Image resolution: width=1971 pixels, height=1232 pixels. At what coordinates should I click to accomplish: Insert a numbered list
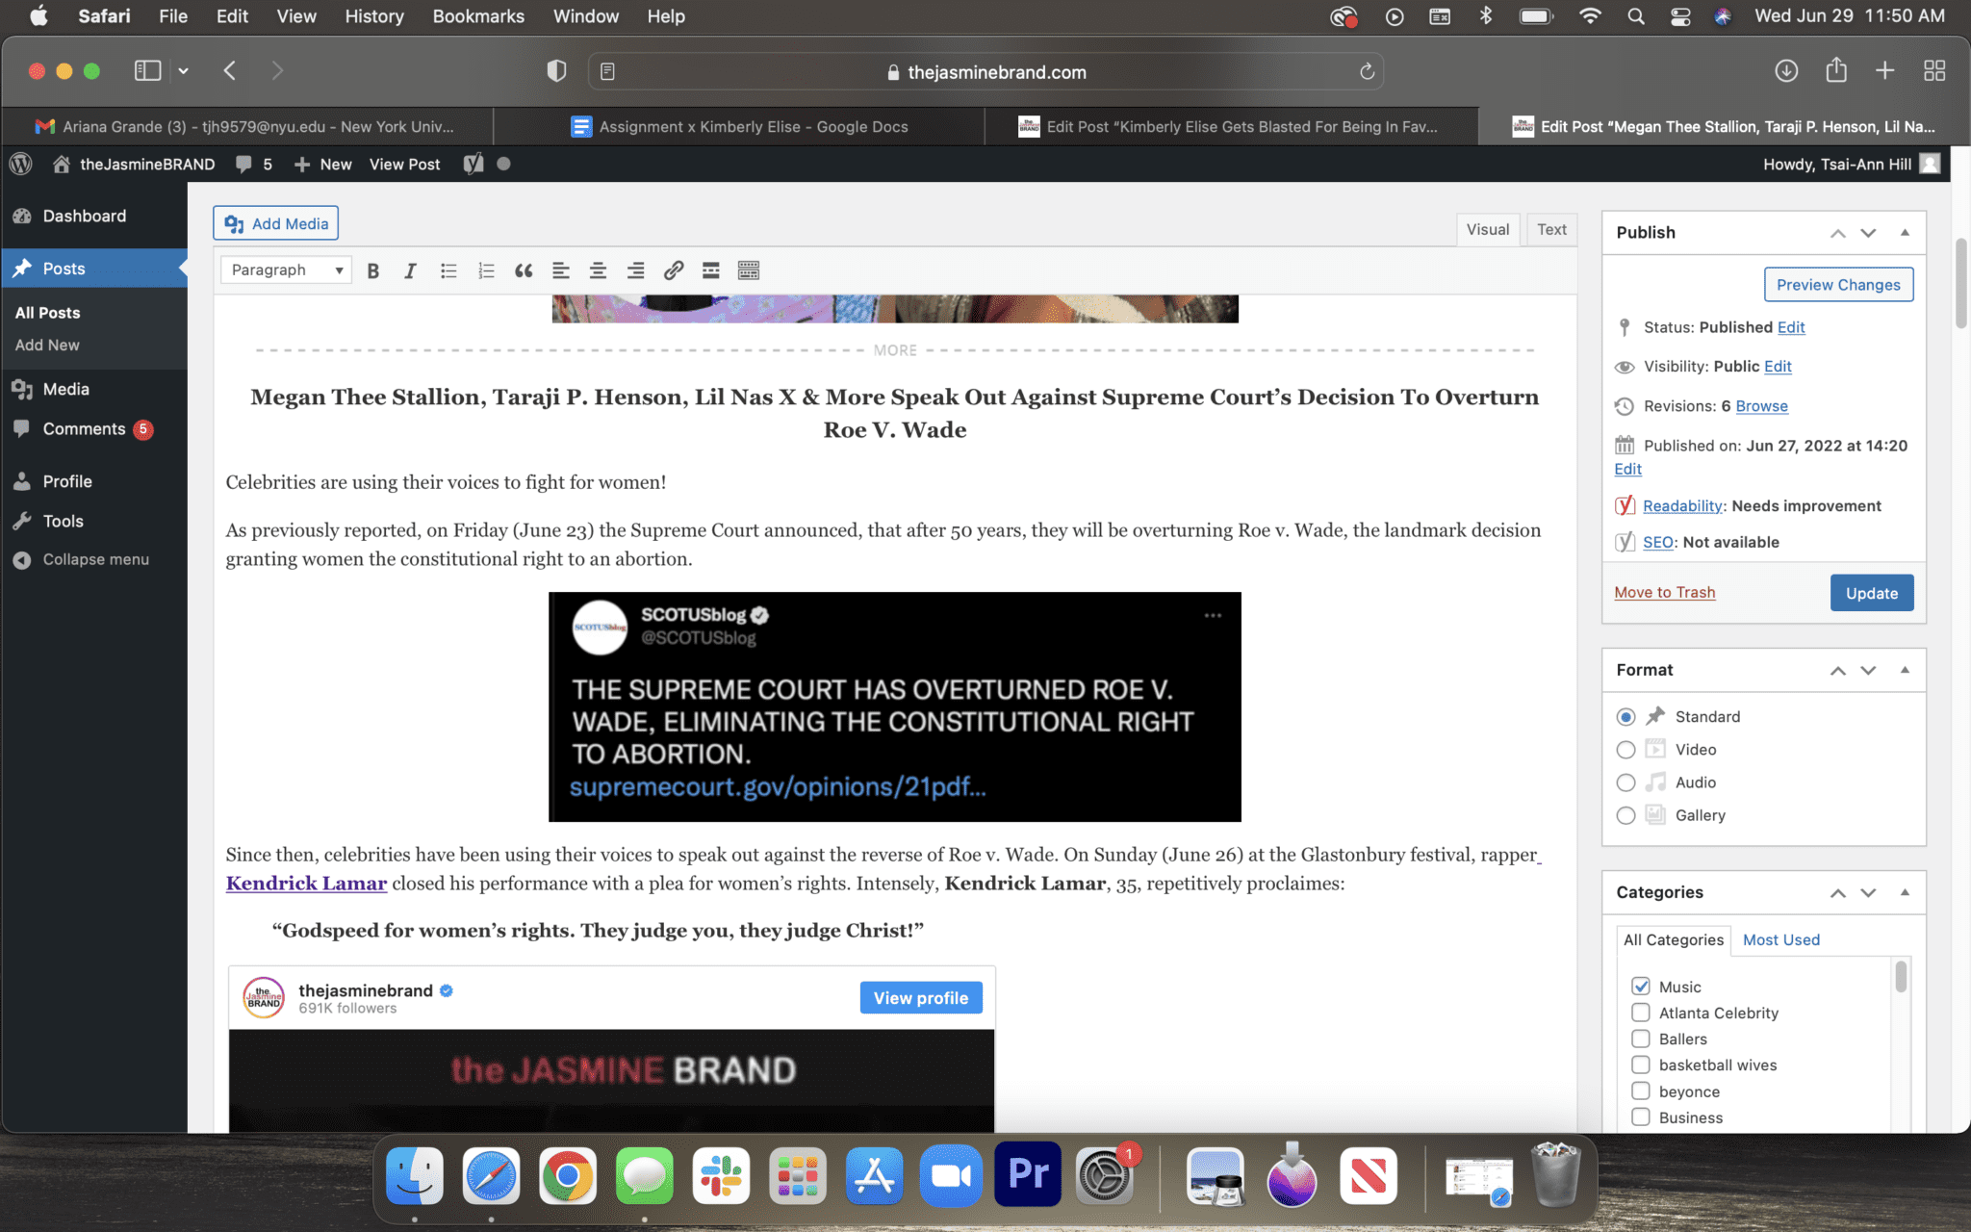click(486, 270)
